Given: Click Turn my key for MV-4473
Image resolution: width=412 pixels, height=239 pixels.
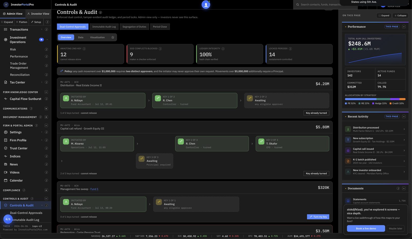Looking at the screenshot, I should click(318, 217).
